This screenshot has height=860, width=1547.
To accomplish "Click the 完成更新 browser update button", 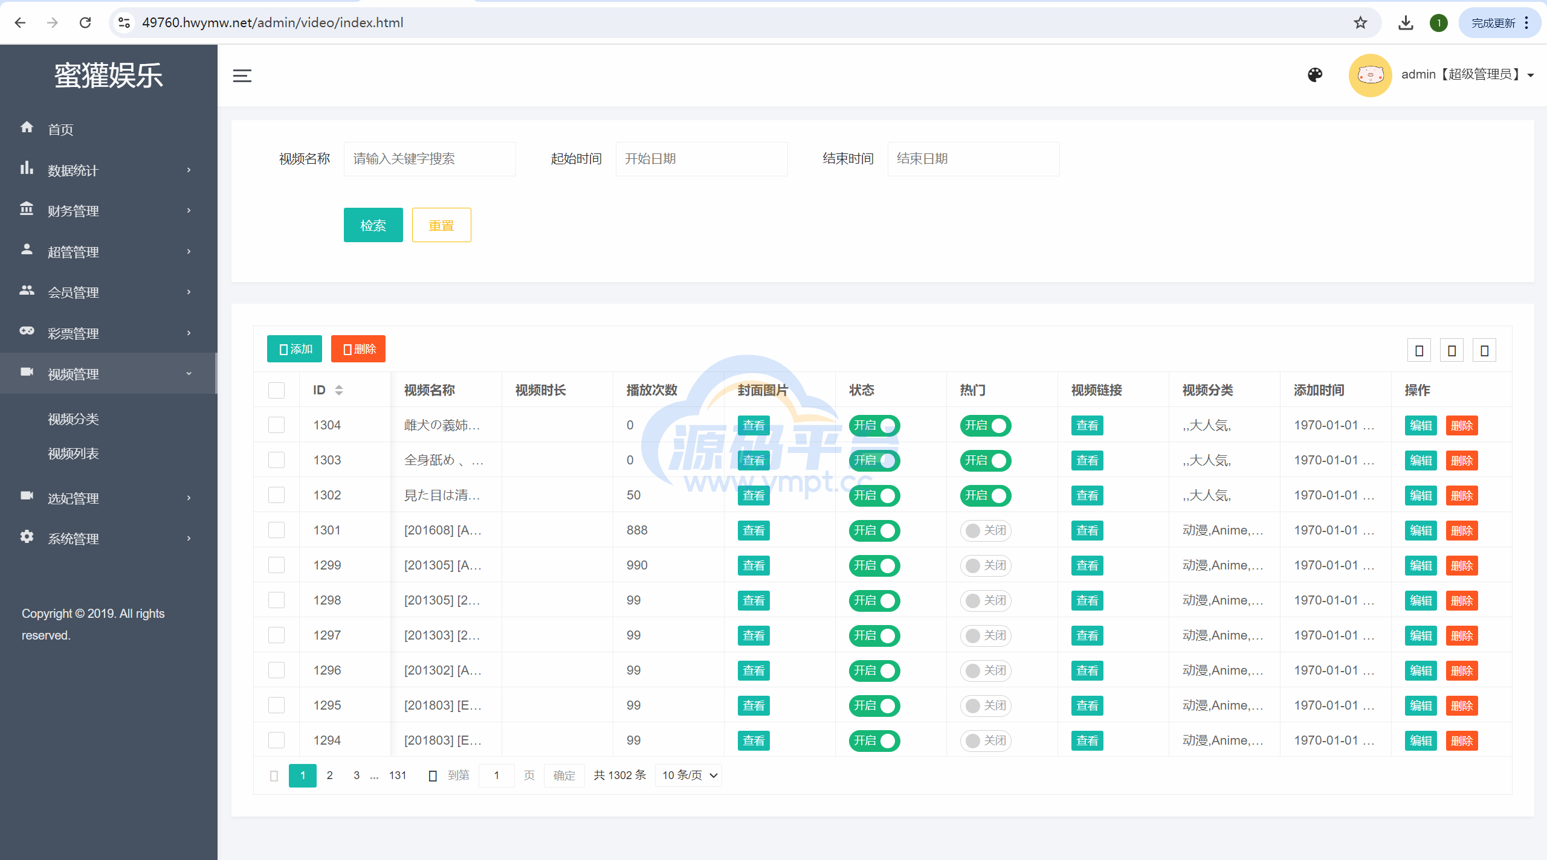I will point(1500,23).
